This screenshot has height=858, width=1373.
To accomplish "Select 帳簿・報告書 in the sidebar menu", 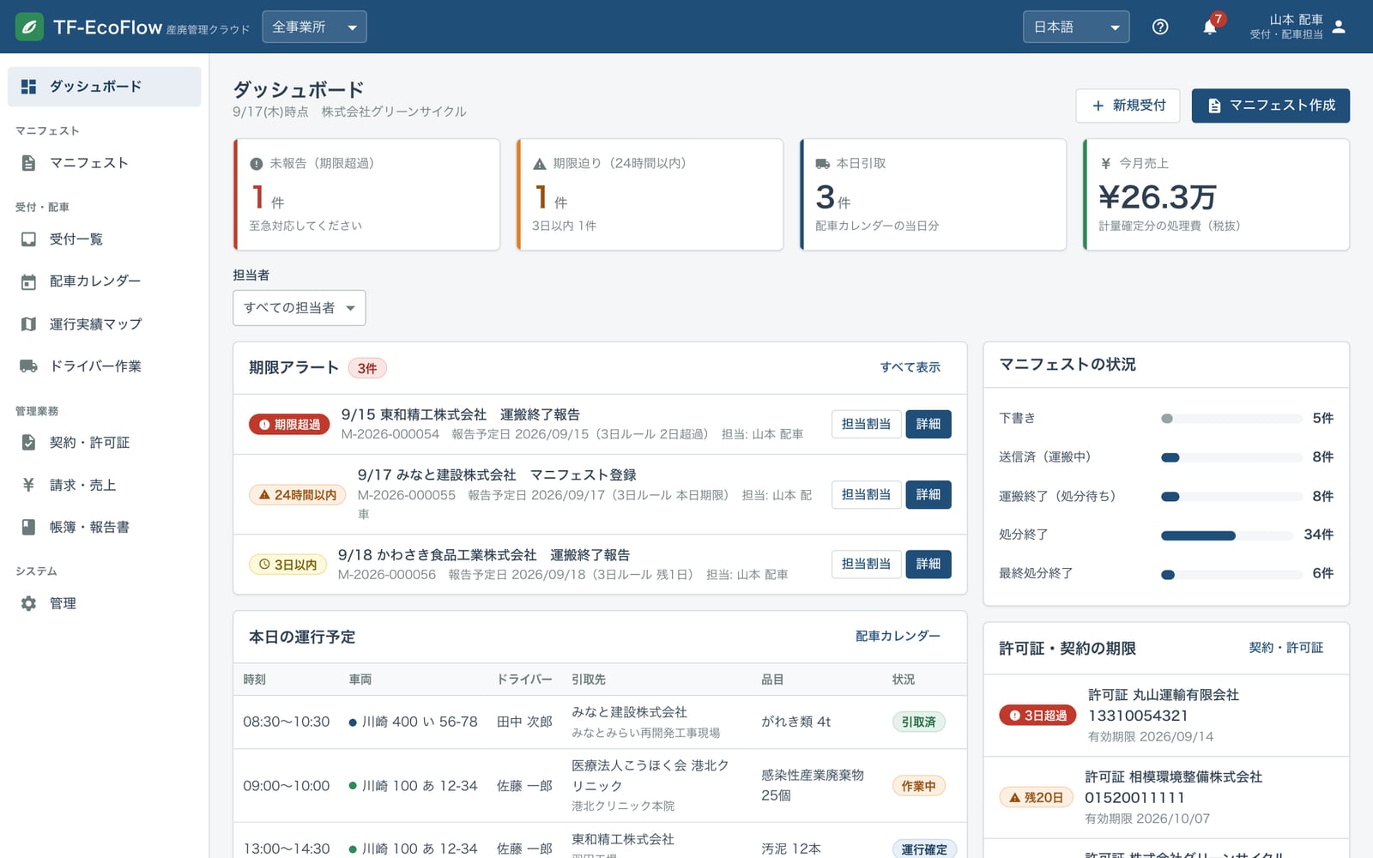I will pos(104,527).
